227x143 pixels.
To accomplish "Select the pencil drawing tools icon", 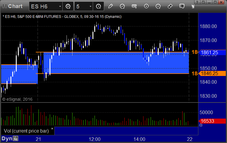I will [x=110, y=6].
